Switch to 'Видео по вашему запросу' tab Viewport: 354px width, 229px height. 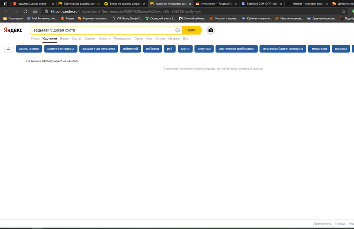(124, 4)
